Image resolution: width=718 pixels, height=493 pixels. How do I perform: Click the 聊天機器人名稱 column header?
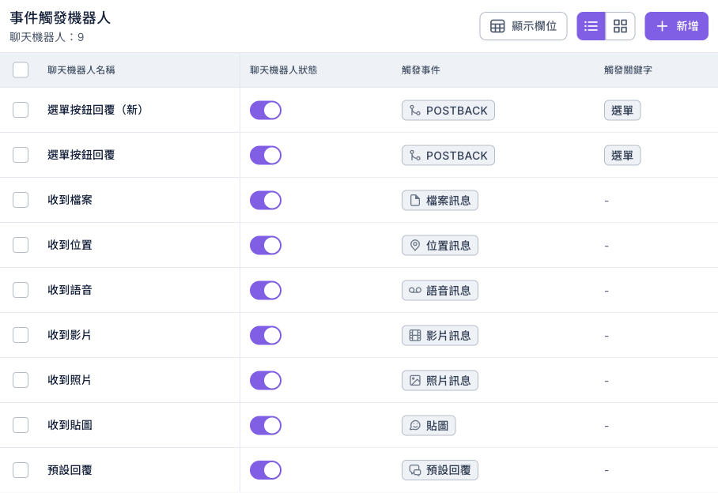click(x=81, y=70)
